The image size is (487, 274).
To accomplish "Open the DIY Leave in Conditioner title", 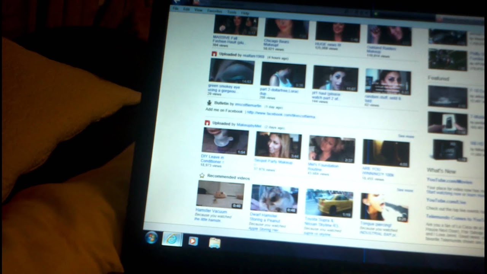I will (213, 159).
